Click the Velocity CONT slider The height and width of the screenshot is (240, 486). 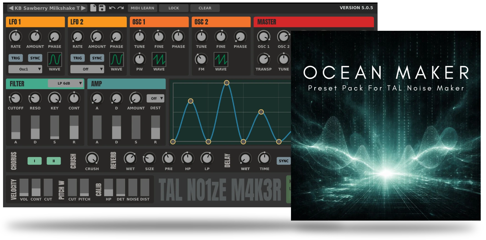pyautogui.click(x=36, y=187)
